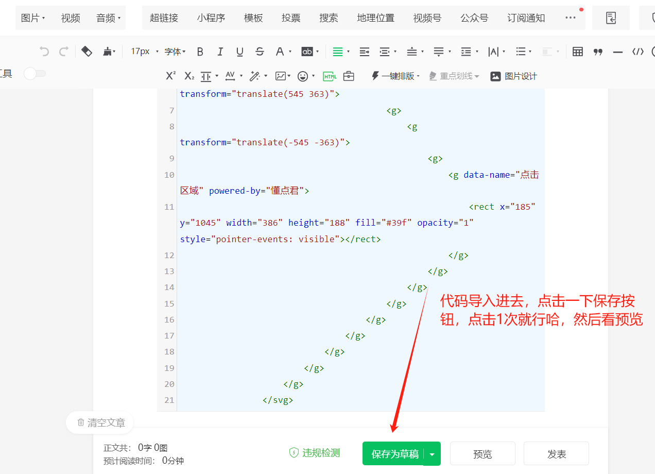This screenshot has height=474, width=655.
Task: Click the 清空文章 button
Action: 100,422
